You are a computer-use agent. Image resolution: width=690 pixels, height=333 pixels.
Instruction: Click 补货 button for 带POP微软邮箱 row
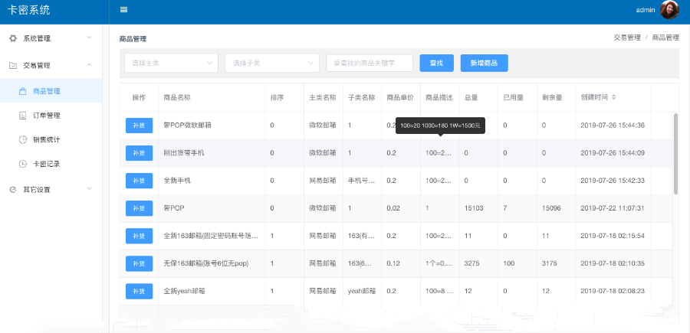tap(139, 125)
